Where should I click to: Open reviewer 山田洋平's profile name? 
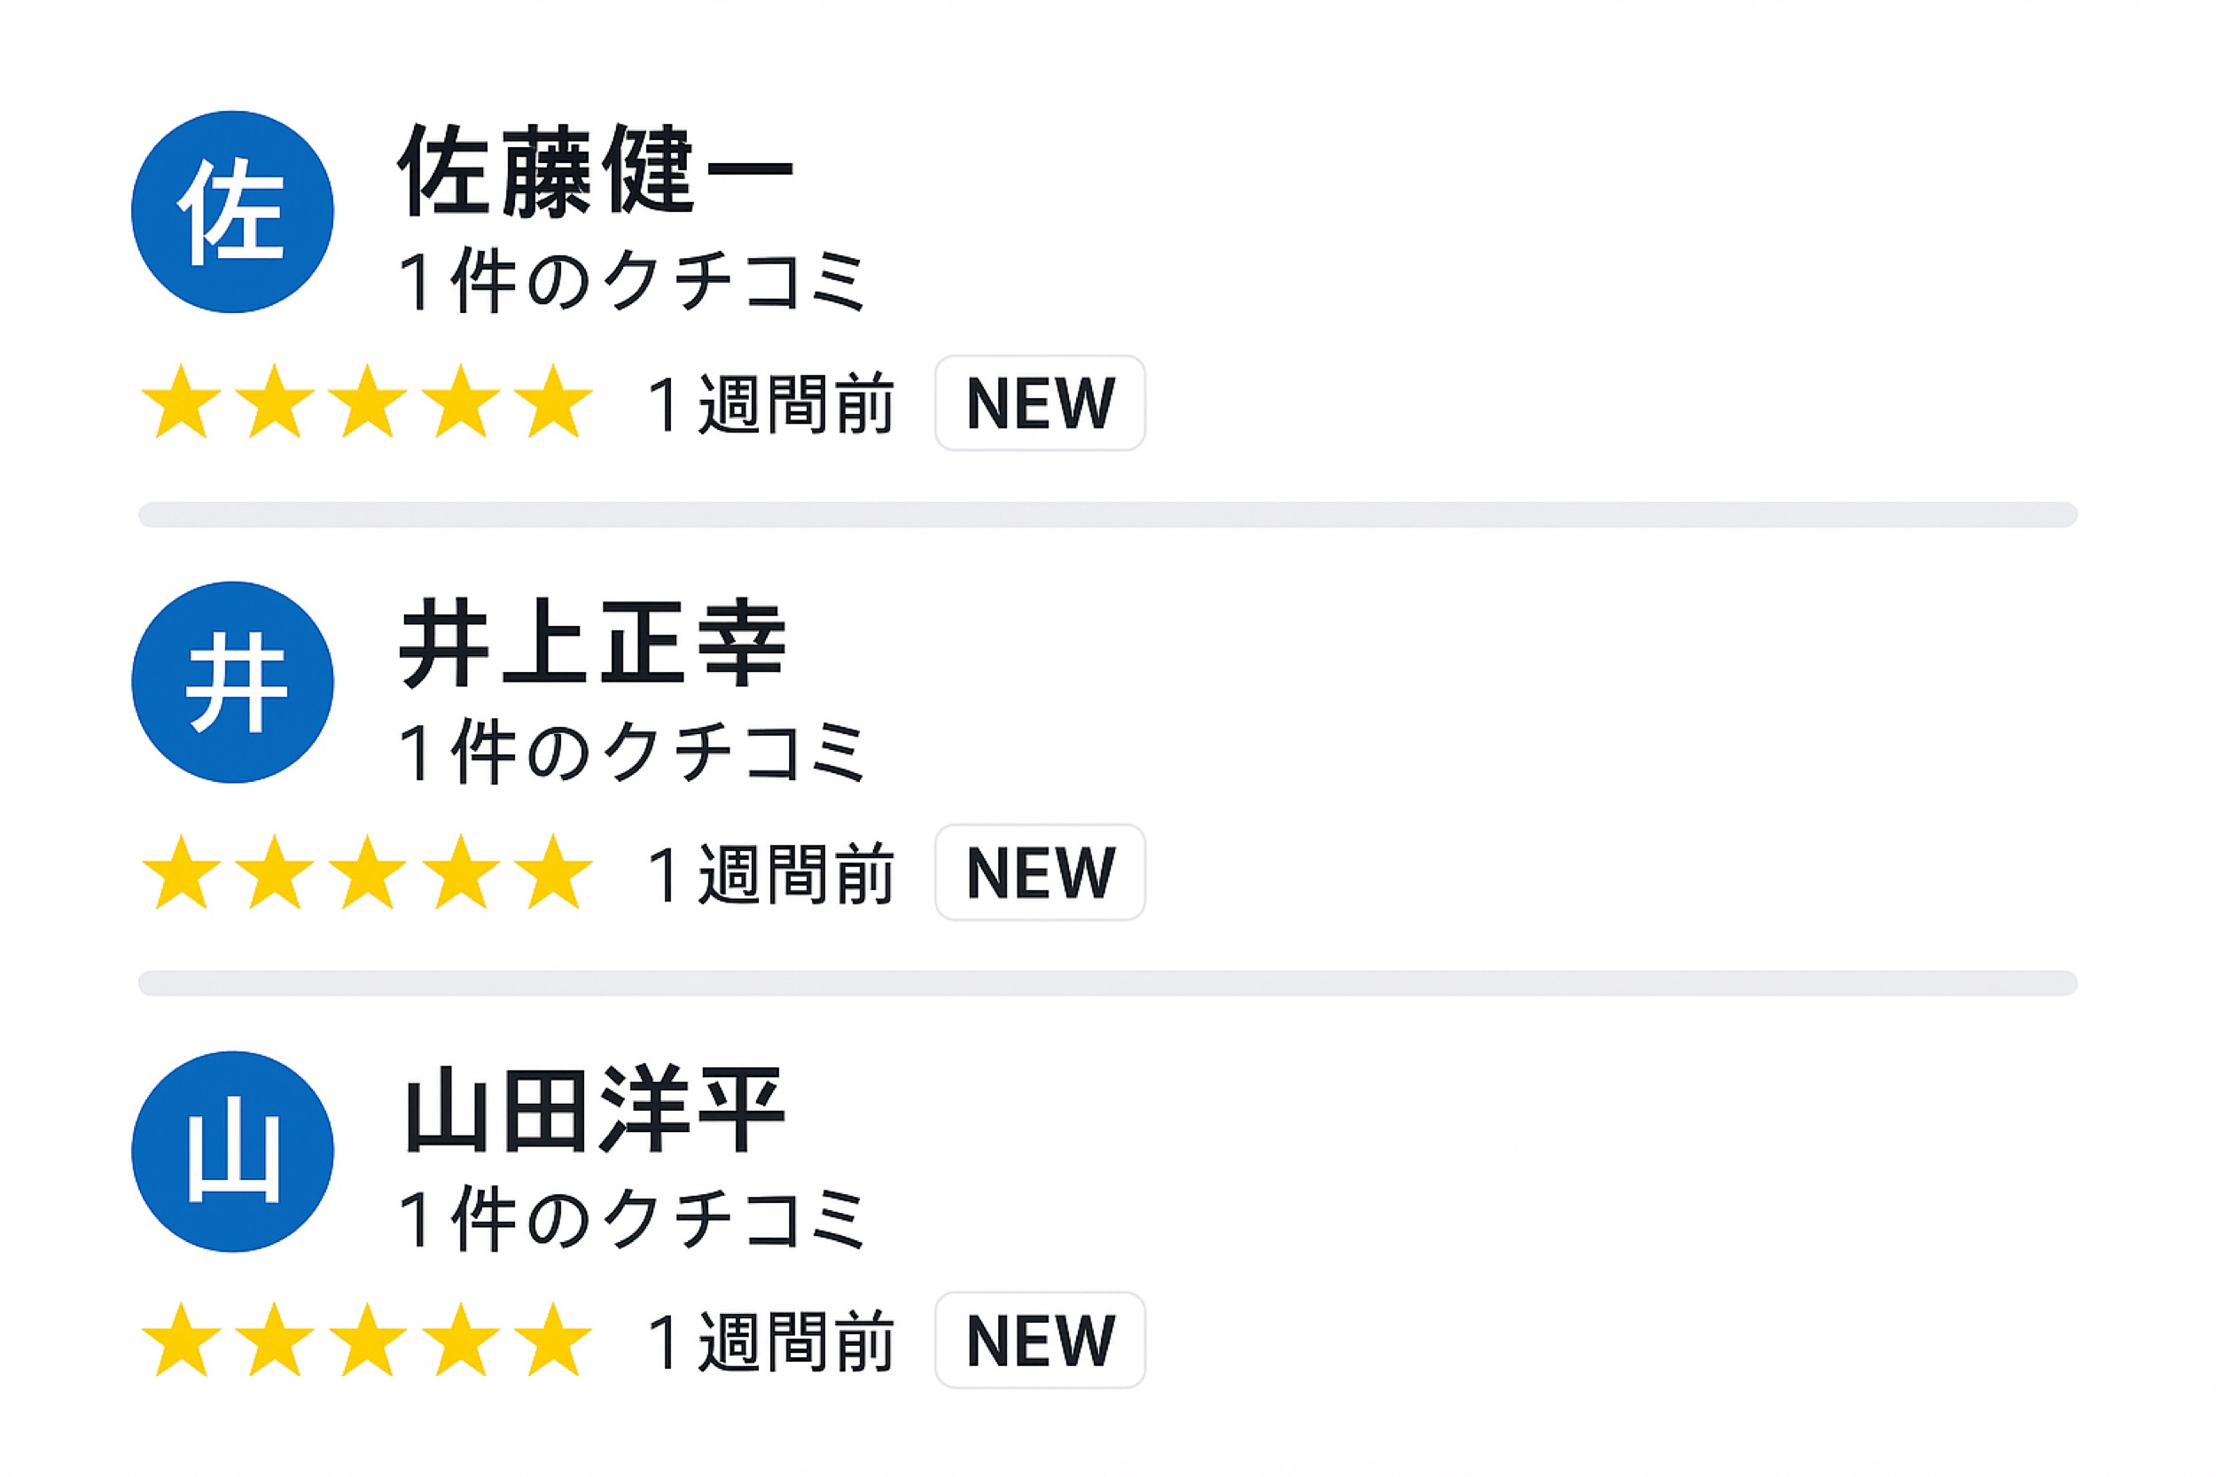click(x=593, y=1111)
